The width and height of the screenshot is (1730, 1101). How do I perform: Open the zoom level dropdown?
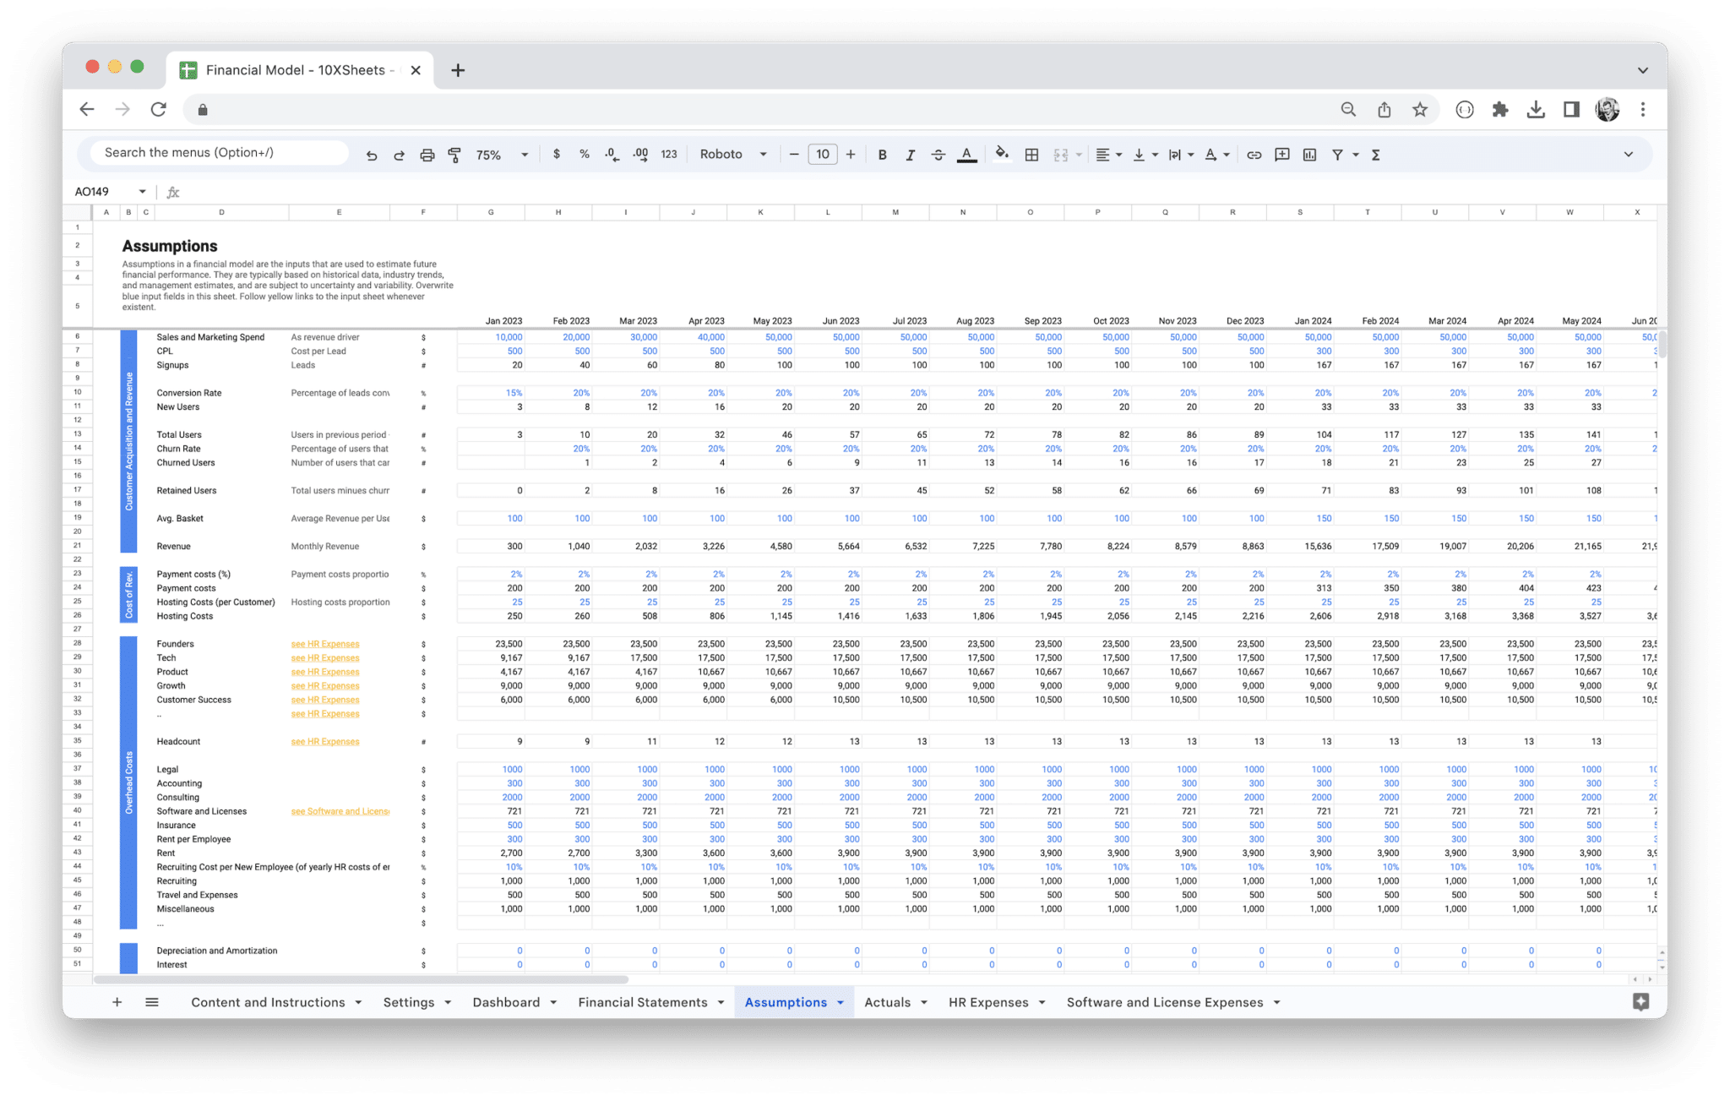coord(500,155)
